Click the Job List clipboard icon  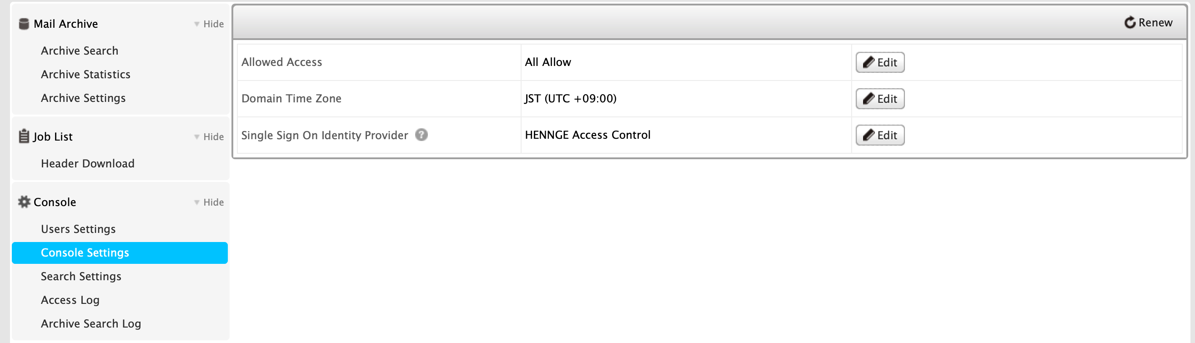pyautogui.click(x=24, y=136)
